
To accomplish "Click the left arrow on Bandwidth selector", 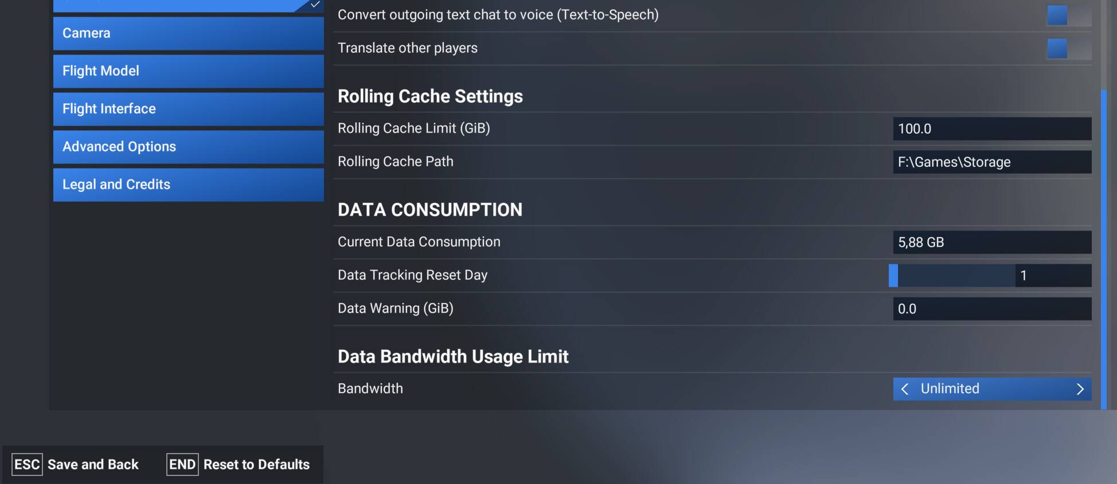I will (x=905, y=389).
